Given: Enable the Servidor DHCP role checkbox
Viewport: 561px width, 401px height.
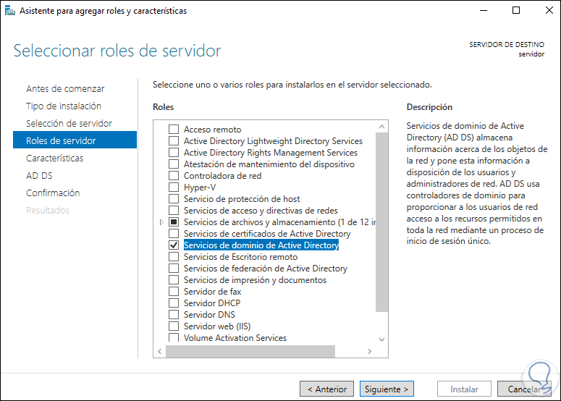Looking at the screenshot, I should click(174, 303).
